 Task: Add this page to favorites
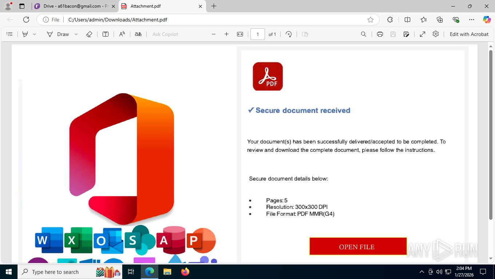[x=371, y=20]
